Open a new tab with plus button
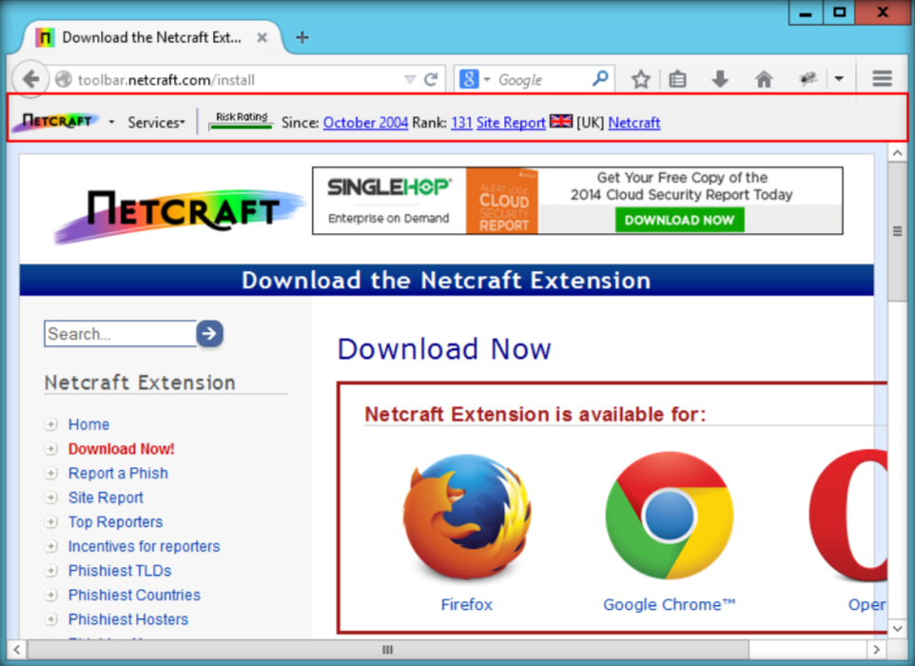This screenshot has width=915, height=666. [302, 37]
